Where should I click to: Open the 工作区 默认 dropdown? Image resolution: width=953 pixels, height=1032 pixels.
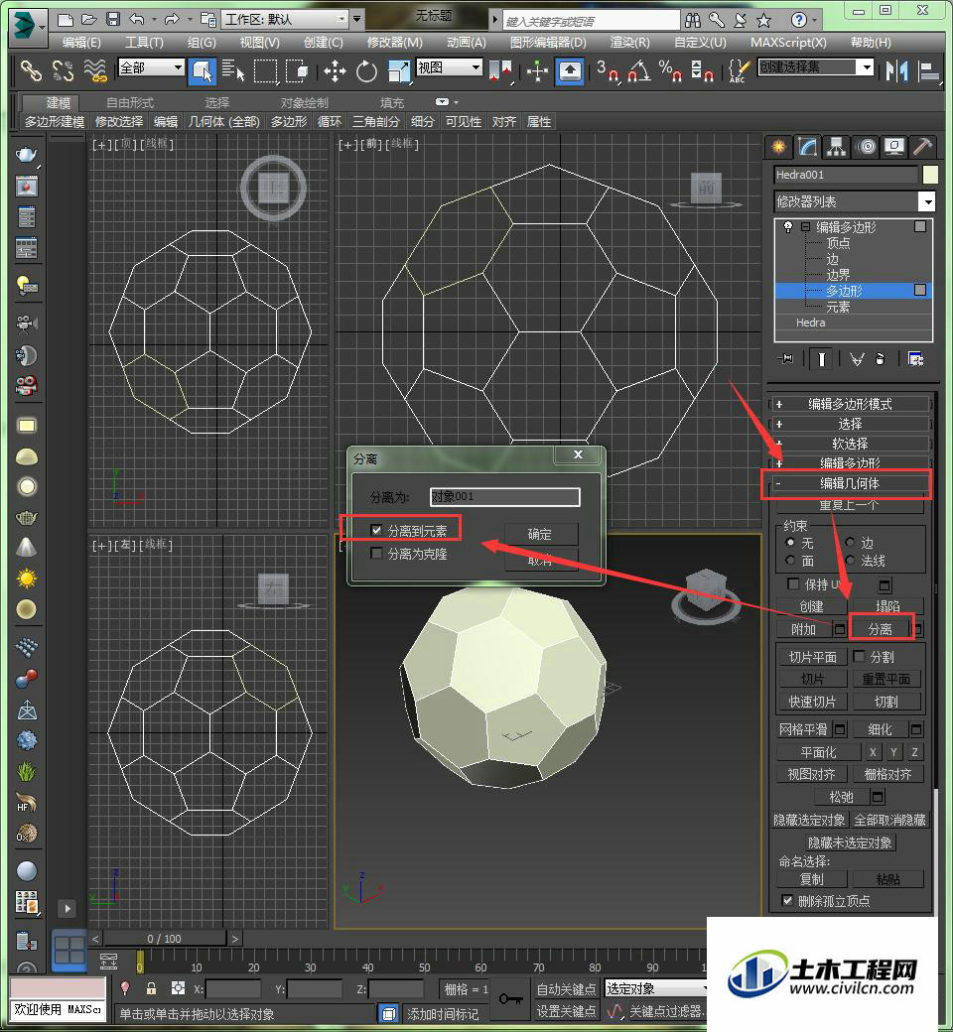[x=285, y=19]
